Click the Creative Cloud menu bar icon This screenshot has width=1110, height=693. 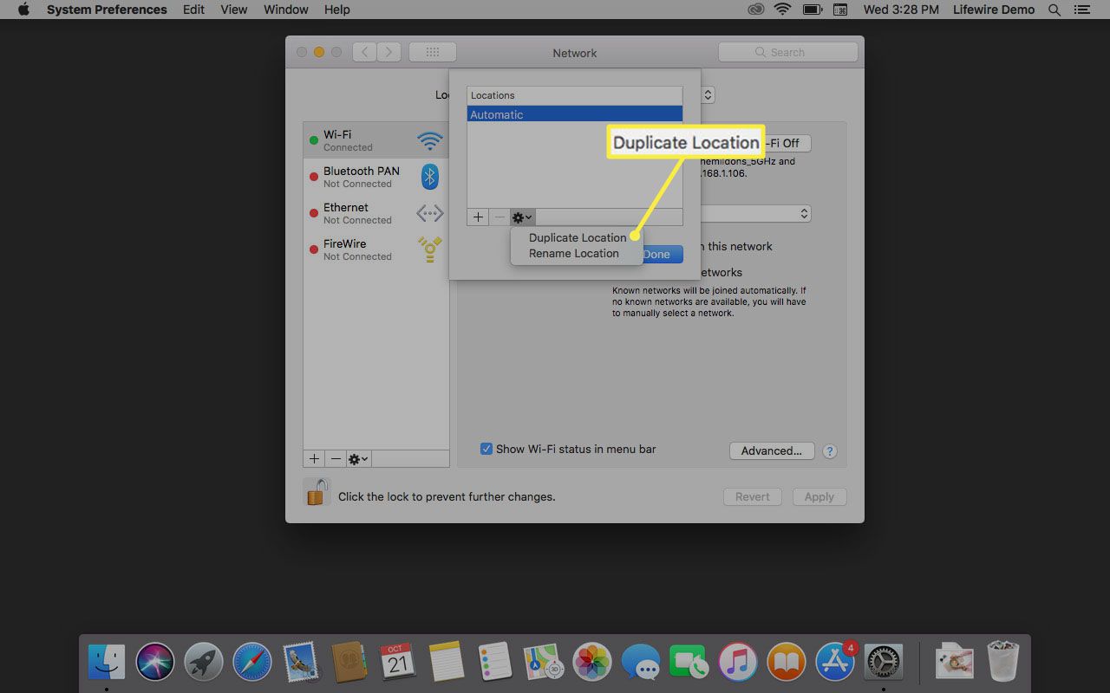click(756, 10)
